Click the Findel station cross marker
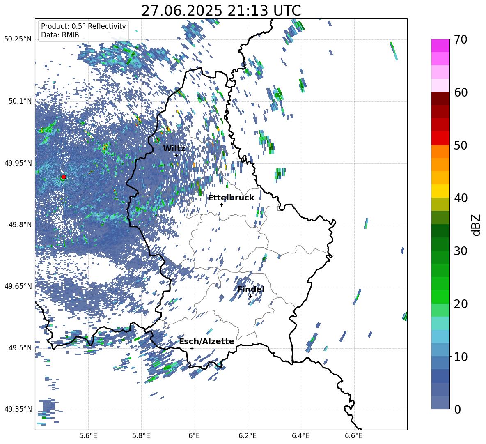Viewport: 486px width, 444px height. pos(250,297)
